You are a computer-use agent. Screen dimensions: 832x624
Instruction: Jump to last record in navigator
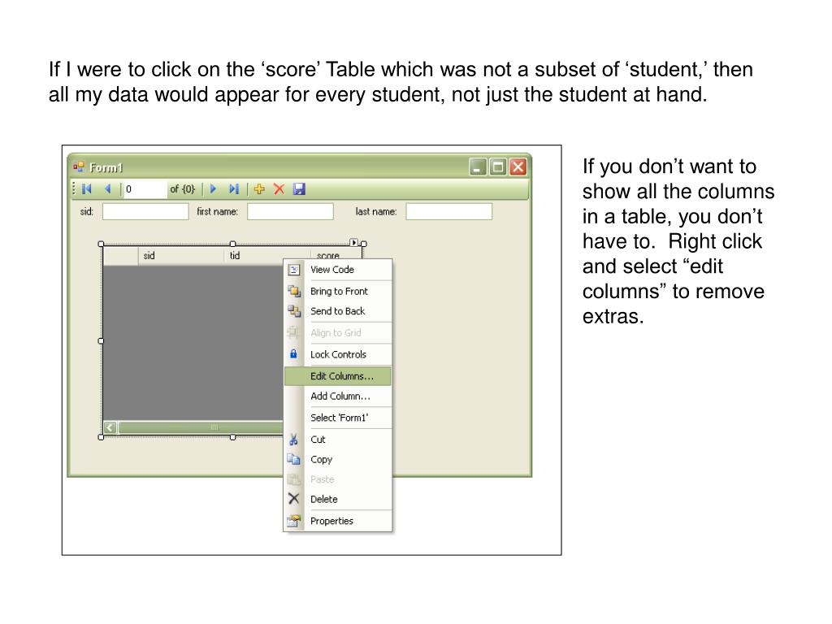tap(234, 188)
